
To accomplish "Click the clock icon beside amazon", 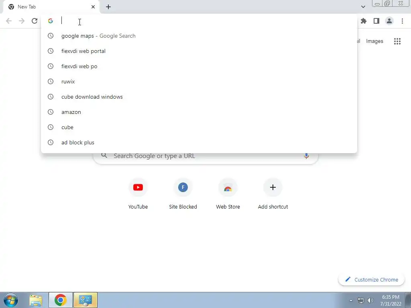I will point(51,112).
